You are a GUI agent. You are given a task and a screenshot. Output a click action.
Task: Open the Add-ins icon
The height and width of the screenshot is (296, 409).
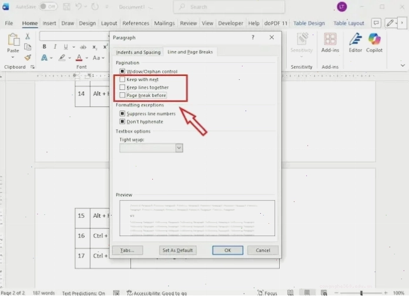tap(330, 39)
